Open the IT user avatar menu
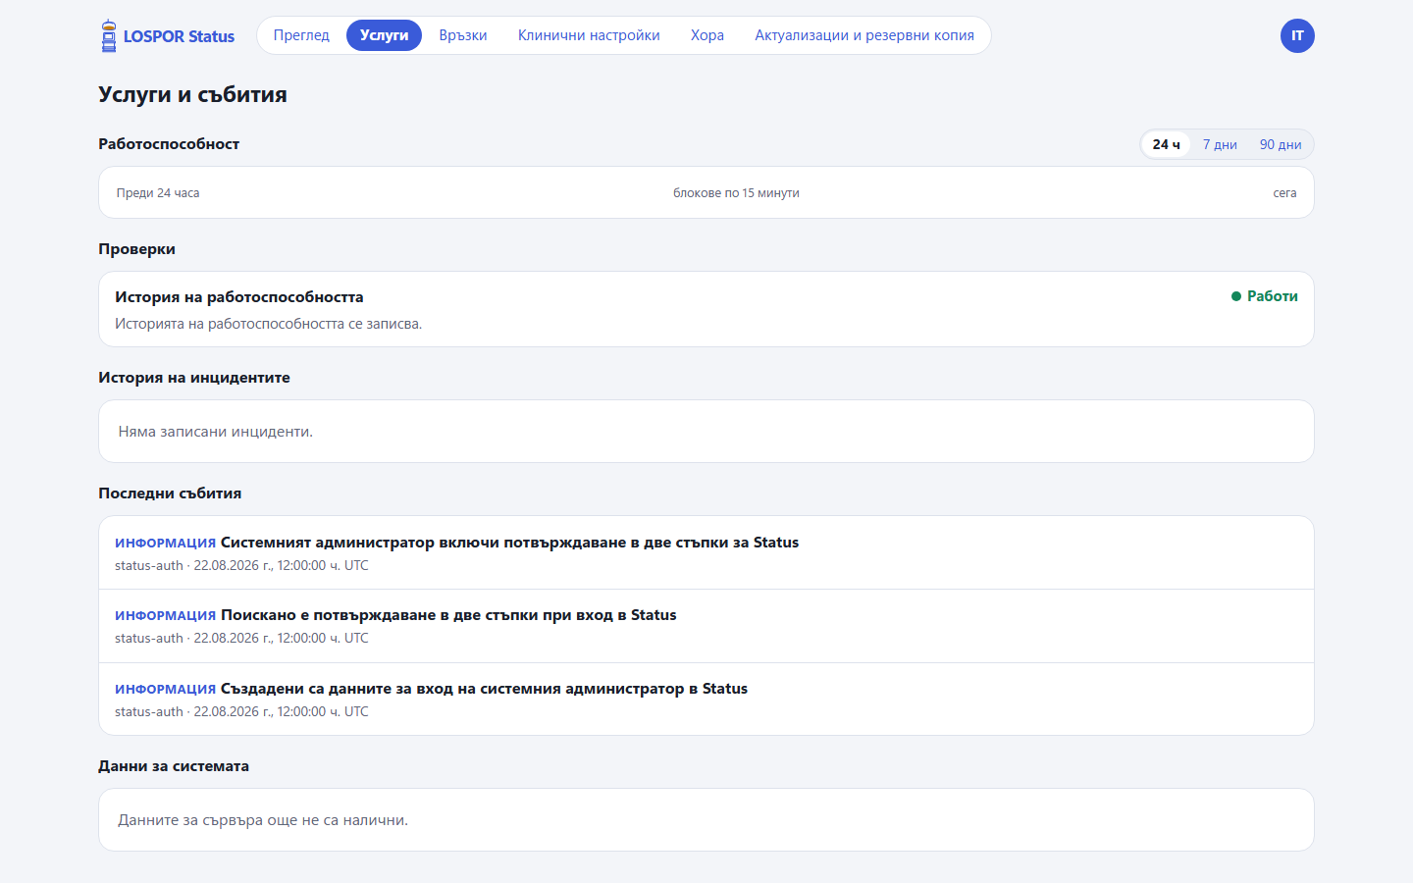1413x883 pixels. (1297, 36)
